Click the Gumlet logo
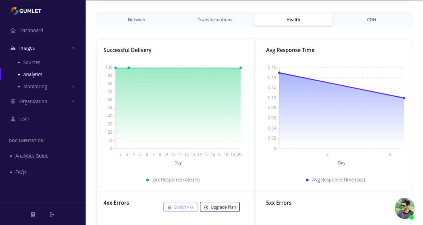423x225 pixels. [26, 11]
